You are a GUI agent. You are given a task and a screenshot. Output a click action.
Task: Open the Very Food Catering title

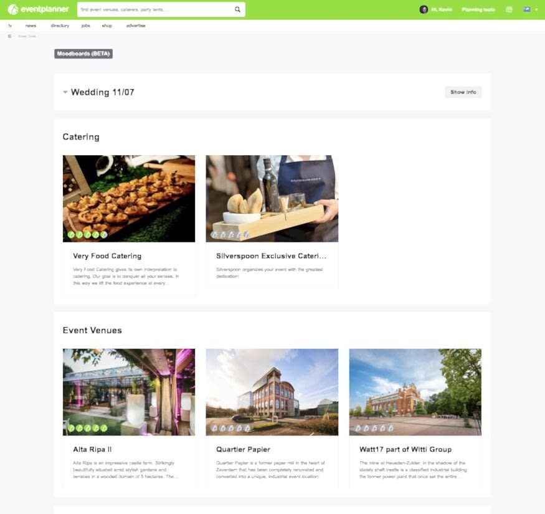[x=107, y=256]
